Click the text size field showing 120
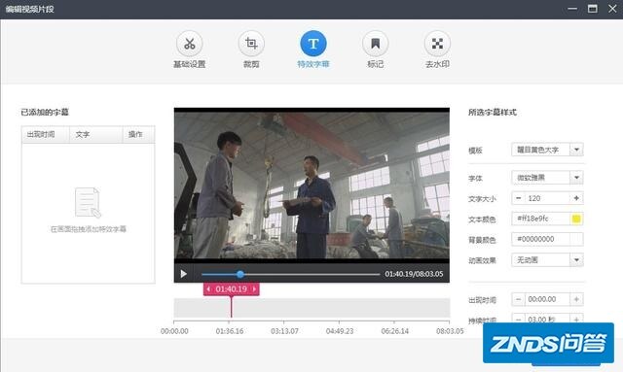The image size is (623, 372). click(547, 198)
